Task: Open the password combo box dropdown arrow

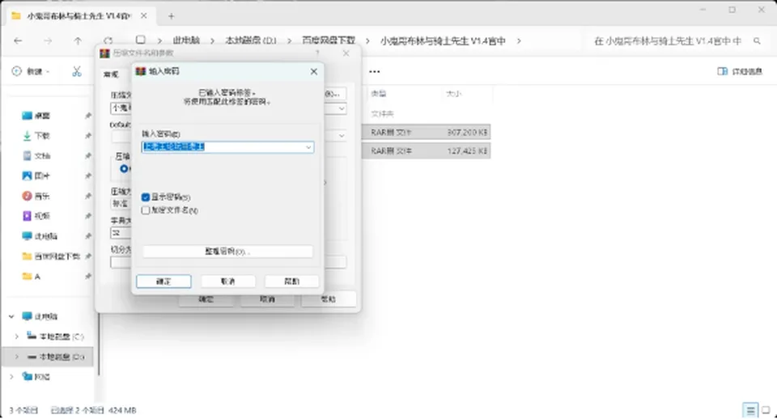Action: pyautogui.click(x=308, y=147)
